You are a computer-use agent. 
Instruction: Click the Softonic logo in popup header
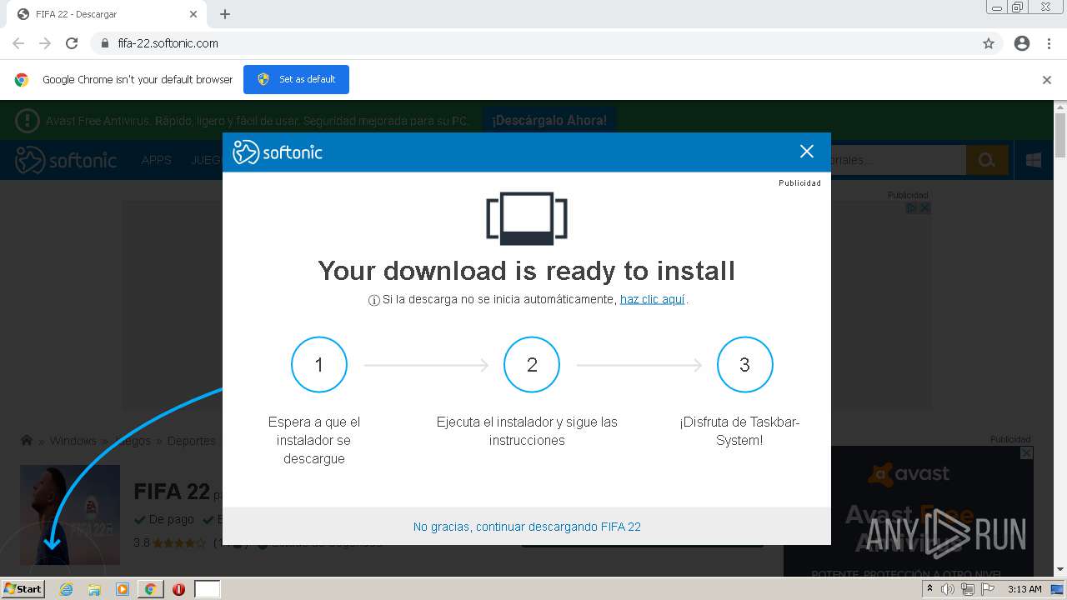click(278, 152)
